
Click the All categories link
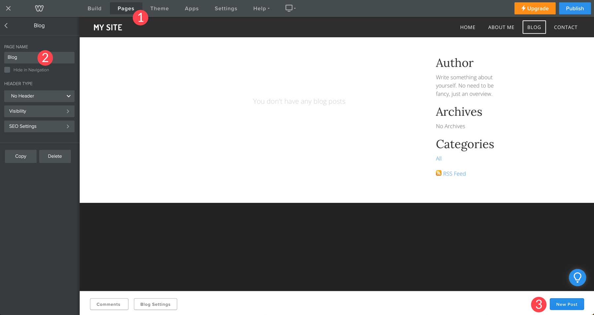click(439, 158)
